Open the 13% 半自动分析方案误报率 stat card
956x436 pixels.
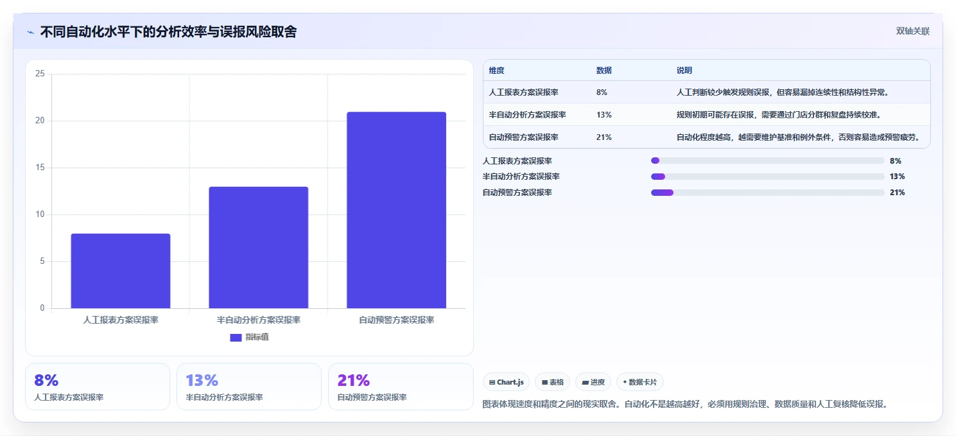249,387
